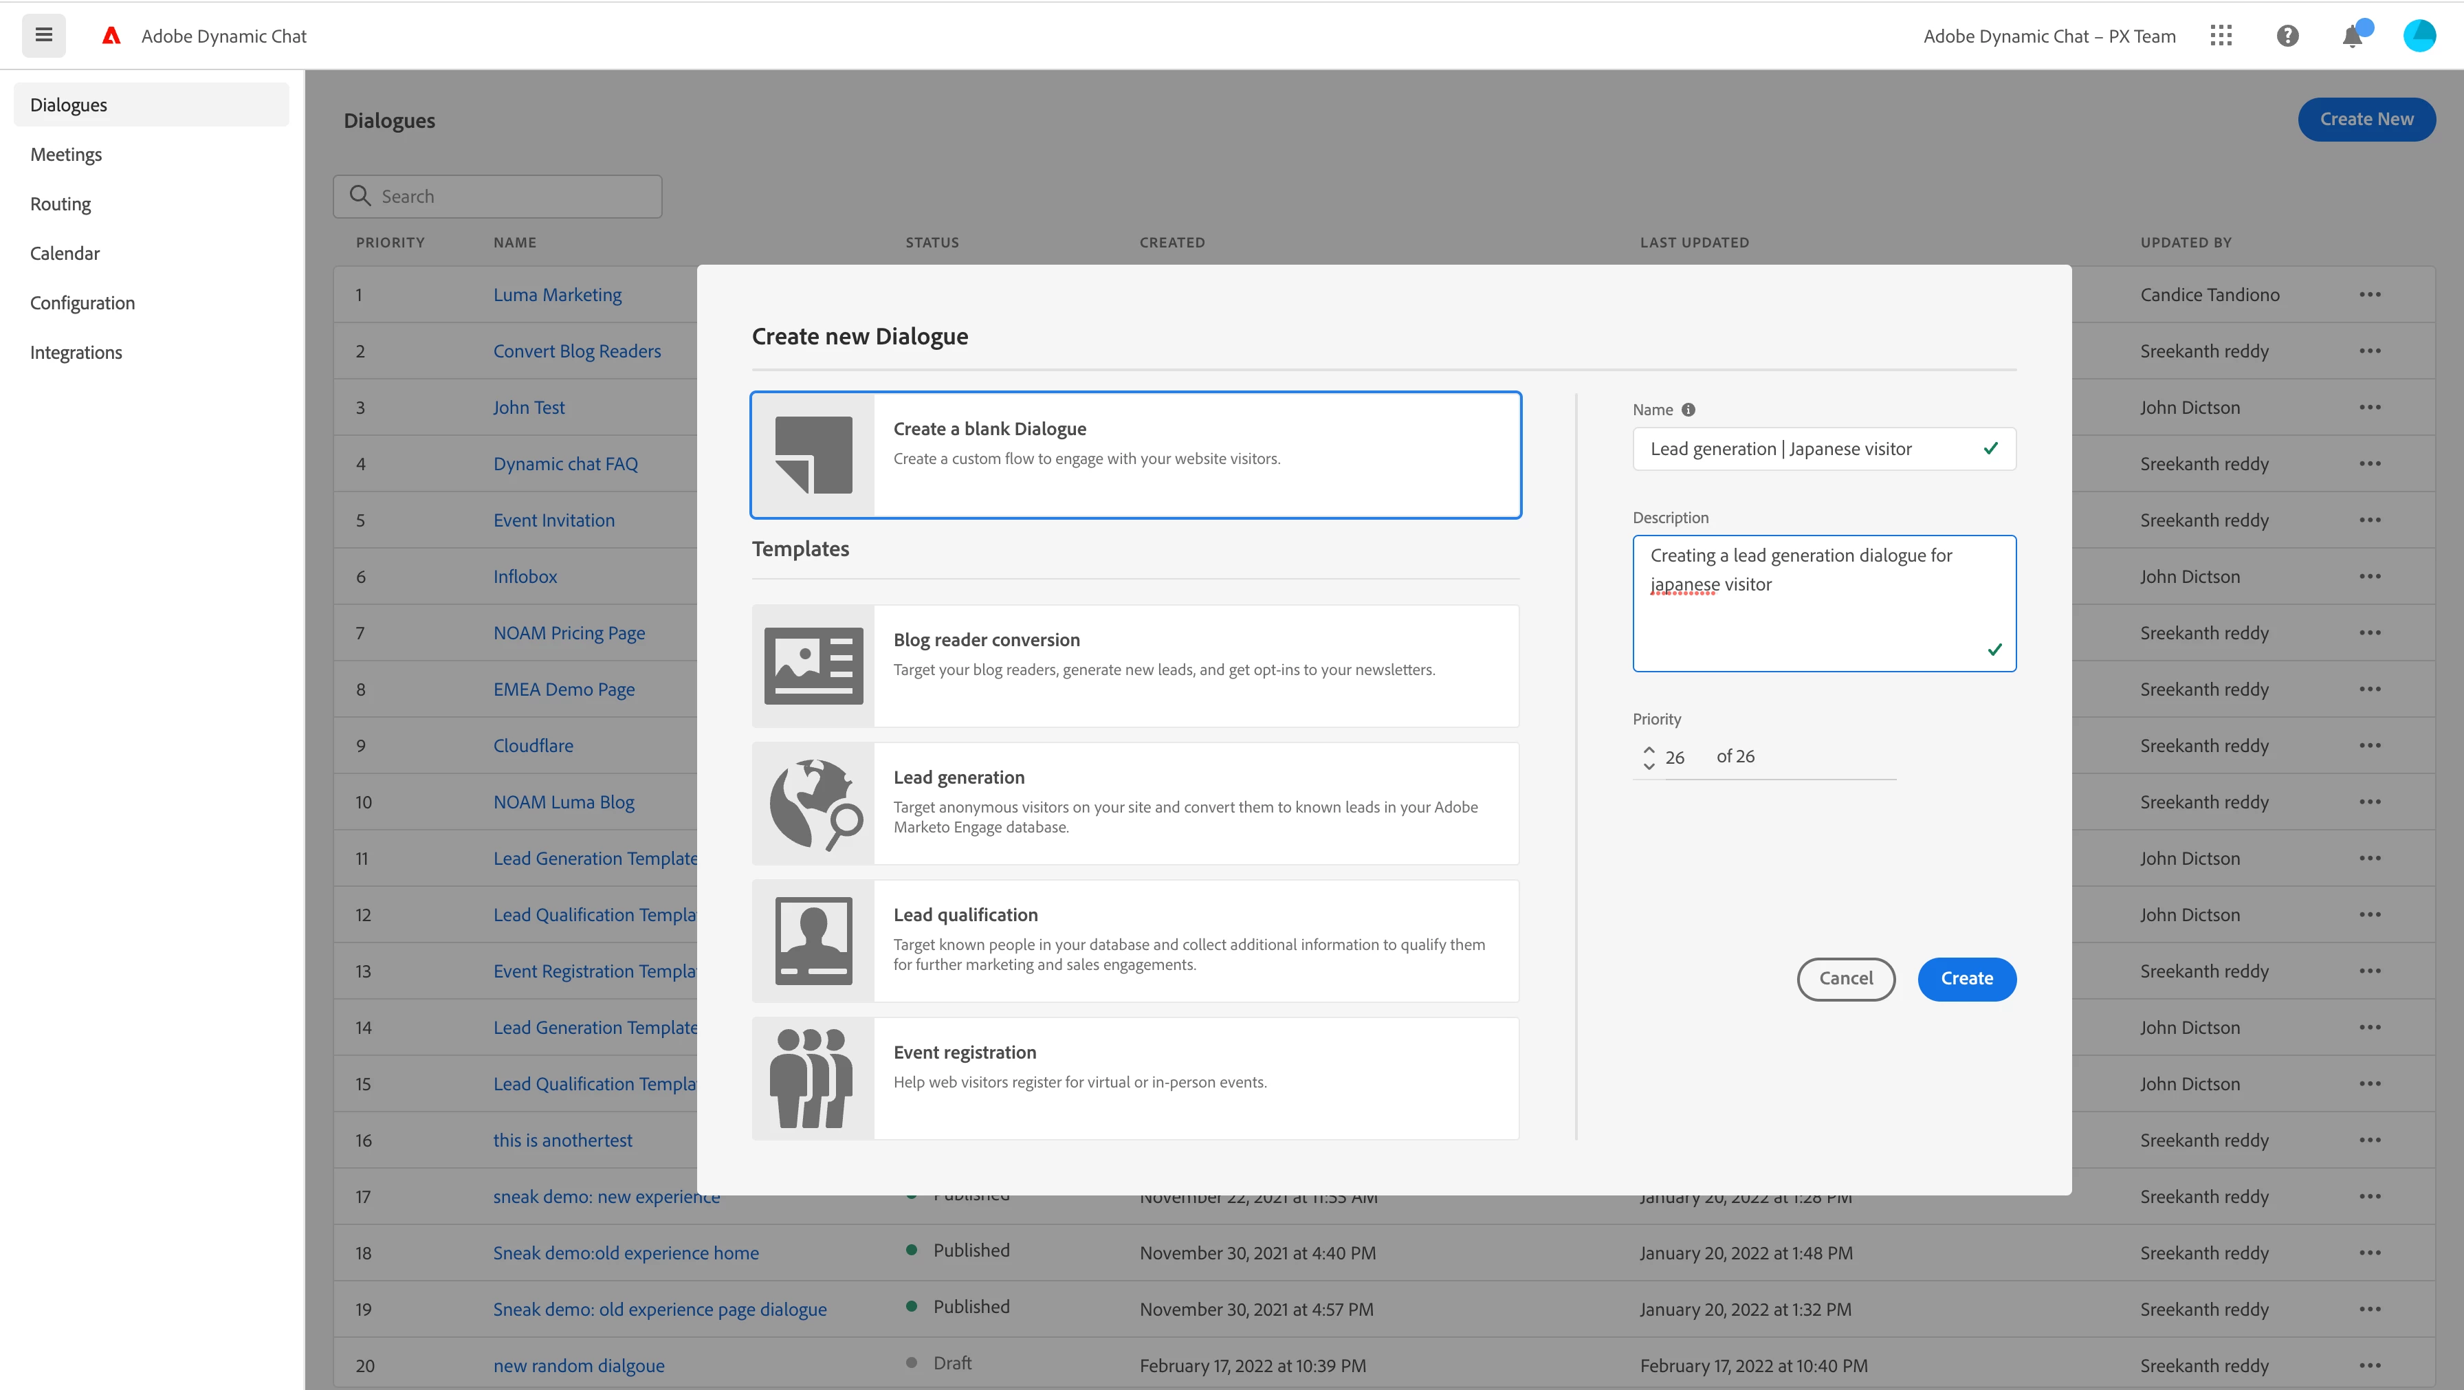Click the hamburger menu icon
Screen dimensions: 2464x1390
43,35
